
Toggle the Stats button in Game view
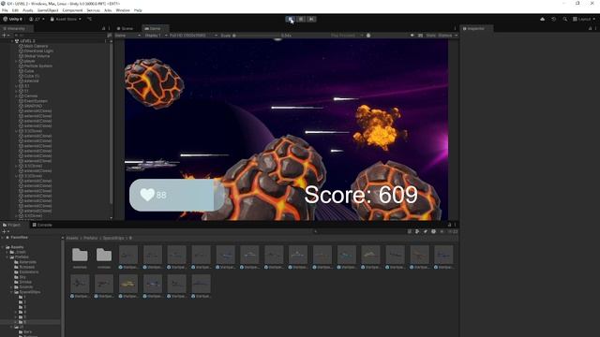(431, 36)
